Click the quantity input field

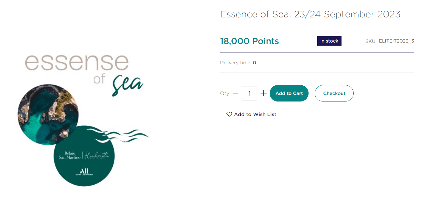(x=249, y=93)
